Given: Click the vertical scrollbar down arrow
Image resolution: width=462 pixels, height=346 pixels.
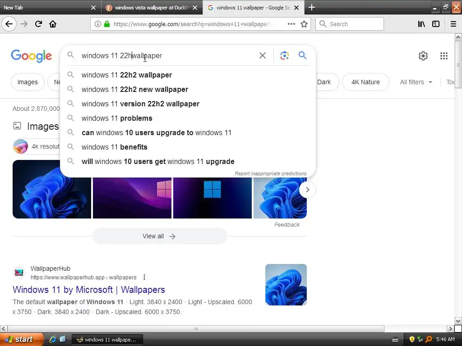Looking at the screenshot, I should 458,321.
